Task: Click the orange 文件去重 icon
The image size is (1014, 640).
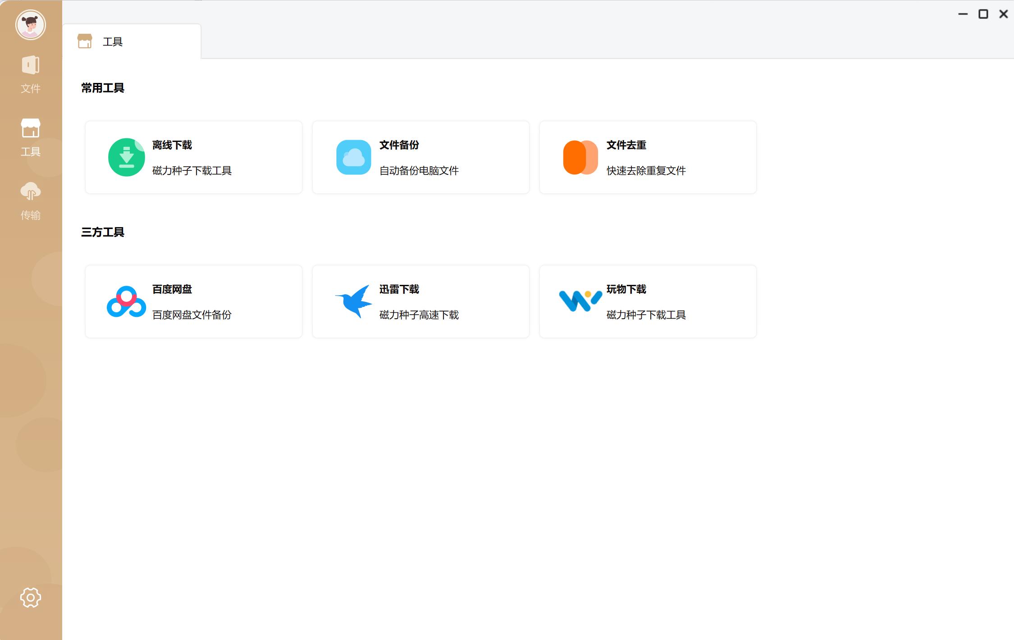Action: 581,157
